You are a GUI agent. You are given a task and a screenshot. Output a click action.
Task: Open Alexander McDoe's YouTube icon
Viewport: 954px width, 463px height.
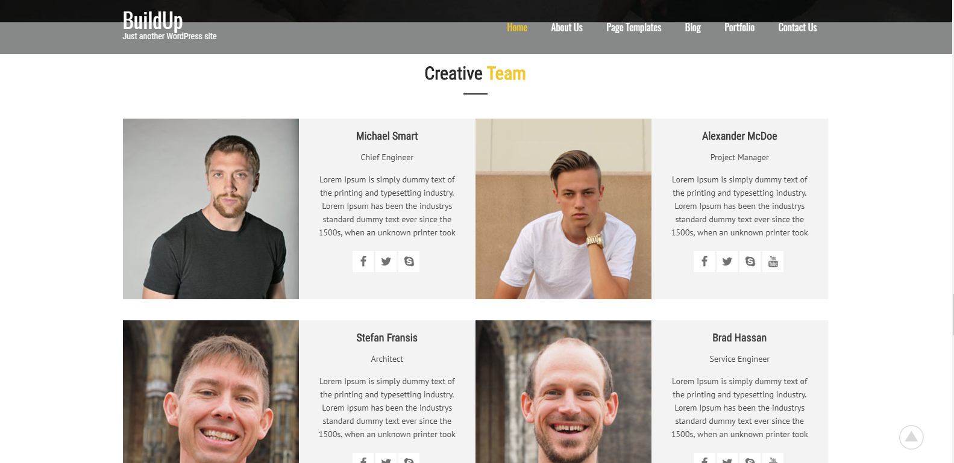(x=773, y=261)
